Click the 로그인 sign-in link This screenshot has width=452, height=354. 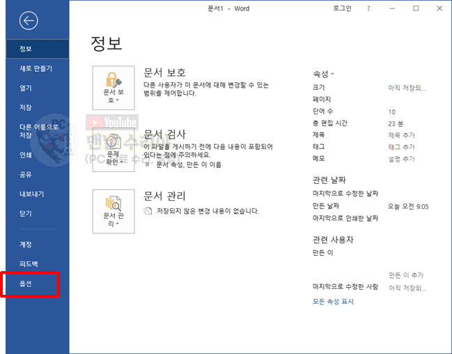tap(342, 8)
